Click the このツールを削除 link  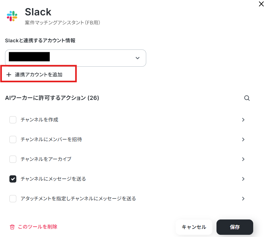click(37, 227)
